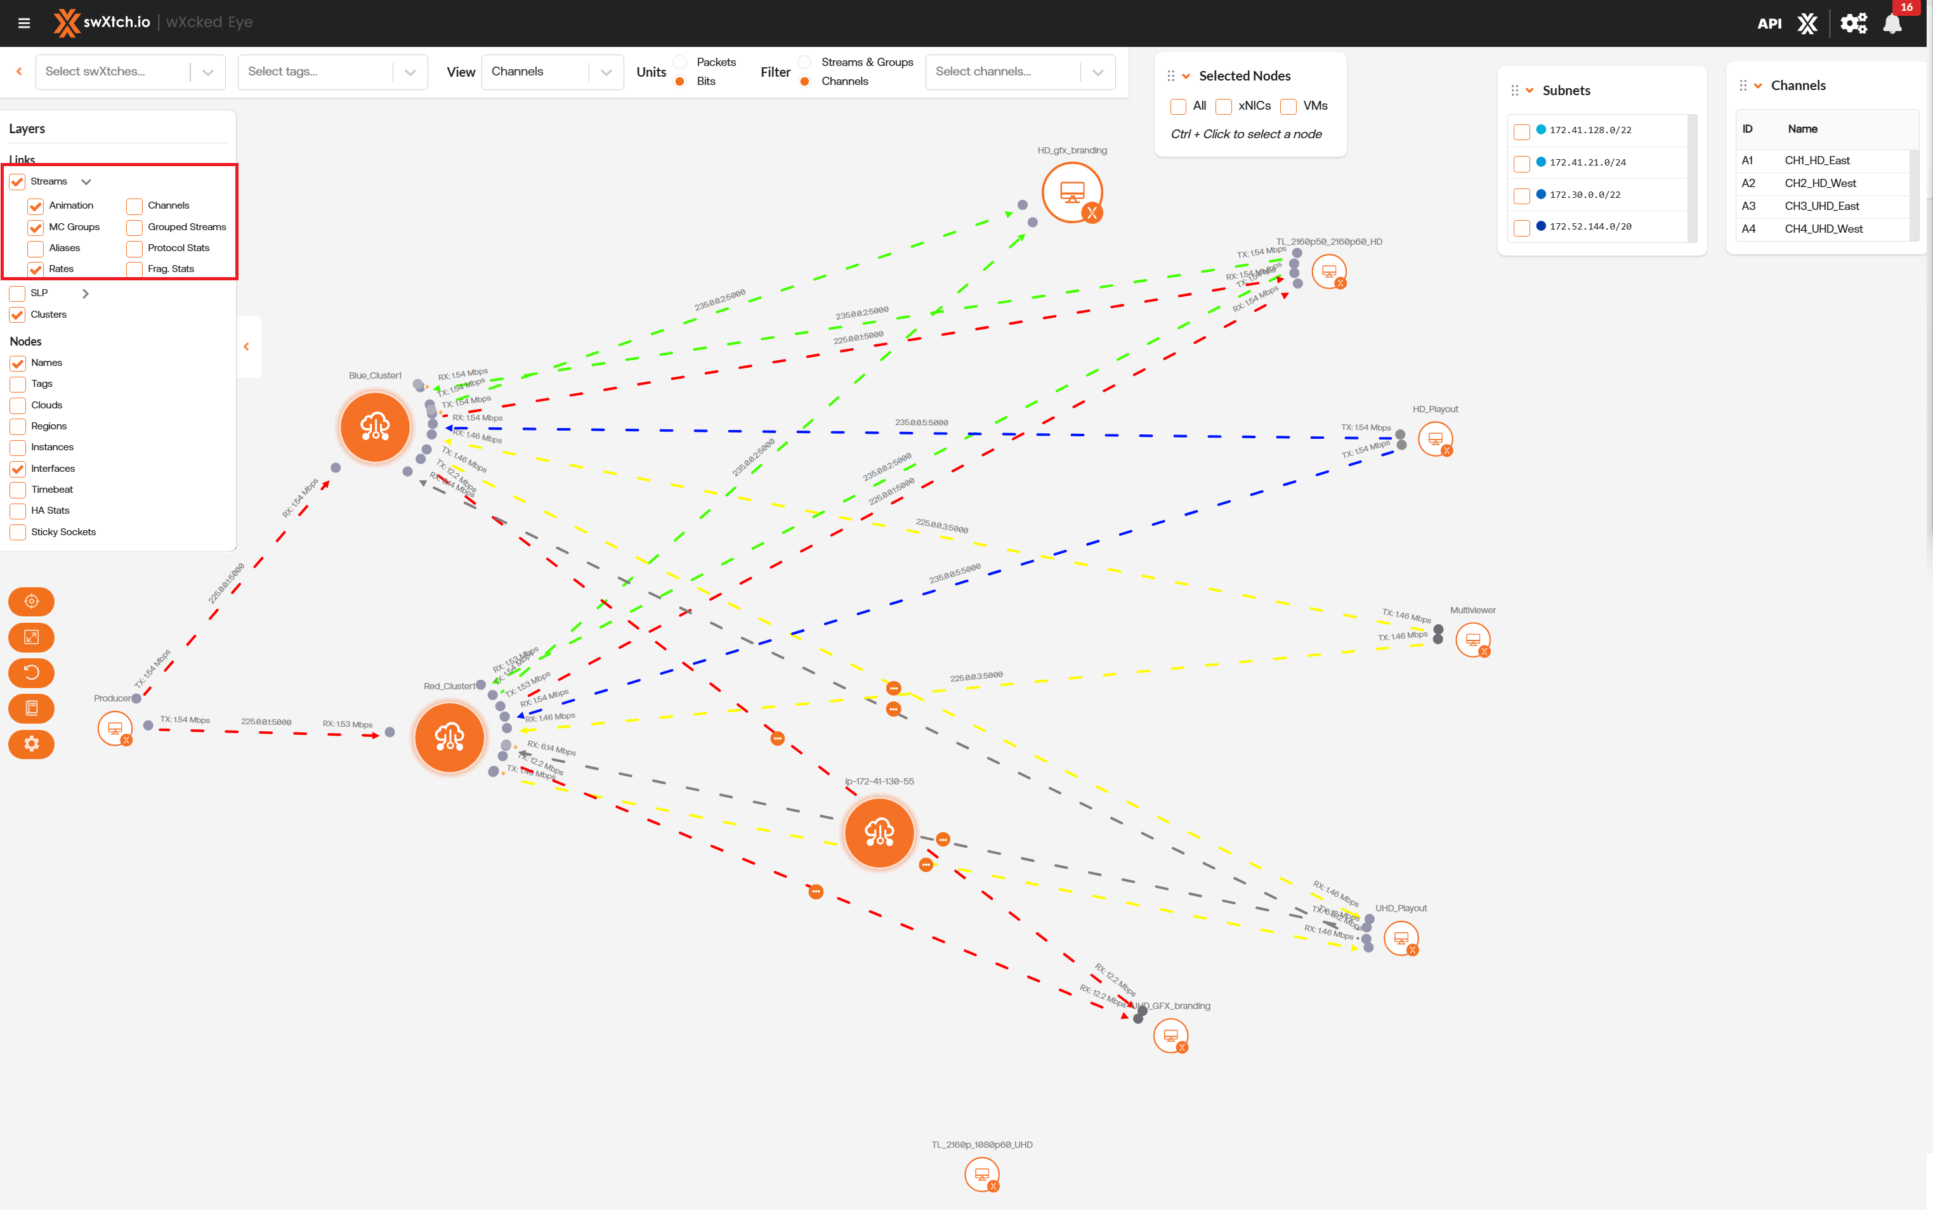
Task: Select the CH3_UHD_East channel row
Action: click(1822, 207)
